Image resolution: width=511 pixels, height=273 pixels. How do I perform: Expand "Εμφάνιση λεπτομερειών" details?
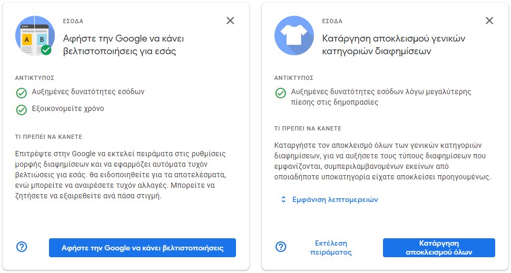click(329, 199)
